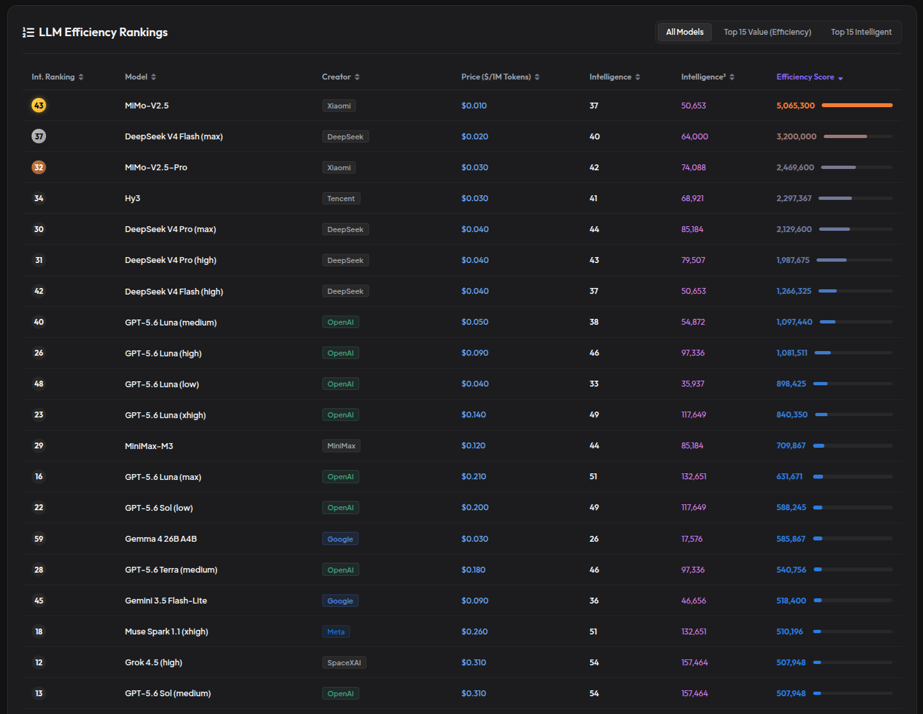Click the orange efficiency bar for MiMo-V2.5
This screenshot has width=923, height=714.
tap(857, 105)
